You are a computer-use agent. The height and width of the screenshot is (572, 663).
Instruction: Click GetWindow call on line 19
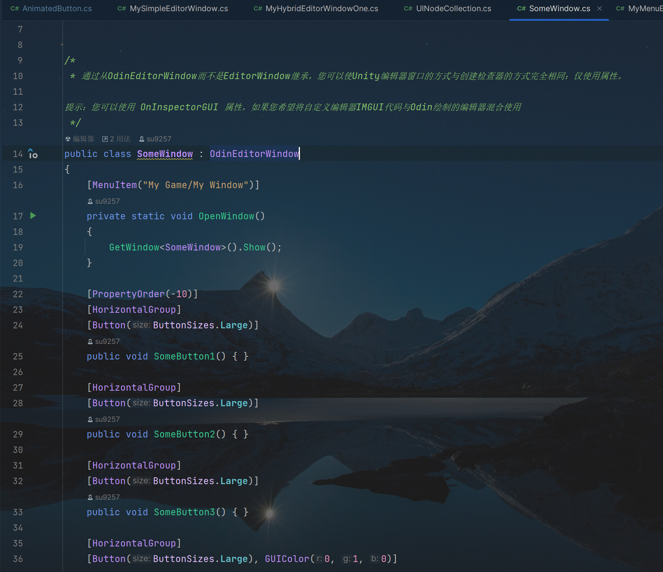pyautogui.click(x=134, y=247)
